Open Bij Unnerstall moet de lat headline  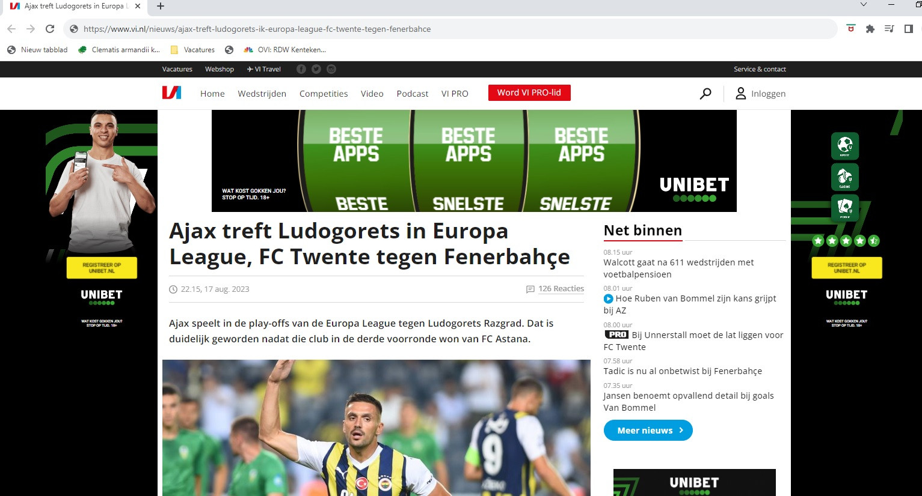click(693, 341)
